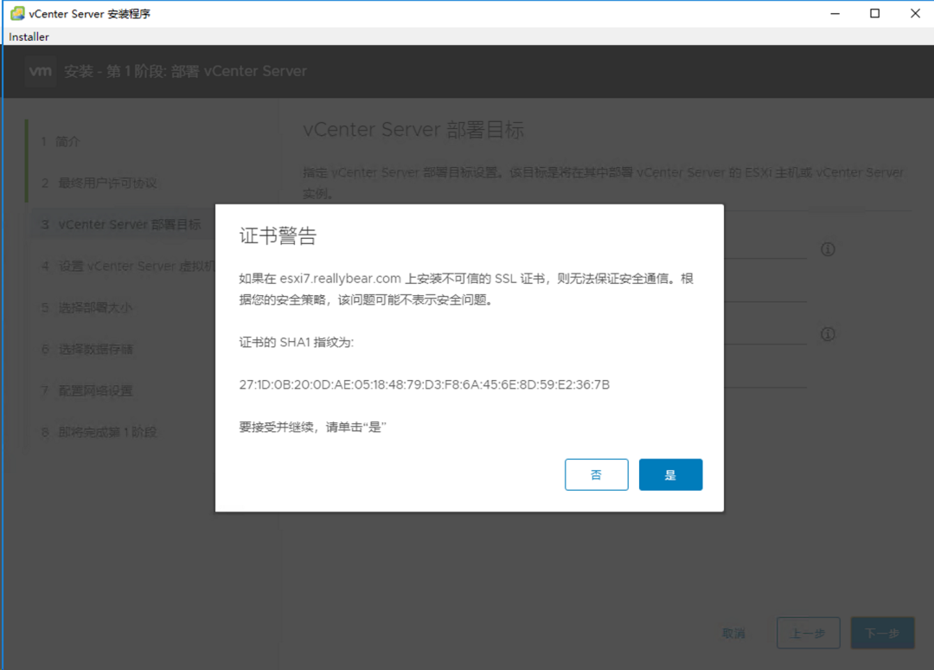This screenshot has height=670, width=934.
Task: Maximize the vCenter Server installer window
Action: [x=874, y=13]
